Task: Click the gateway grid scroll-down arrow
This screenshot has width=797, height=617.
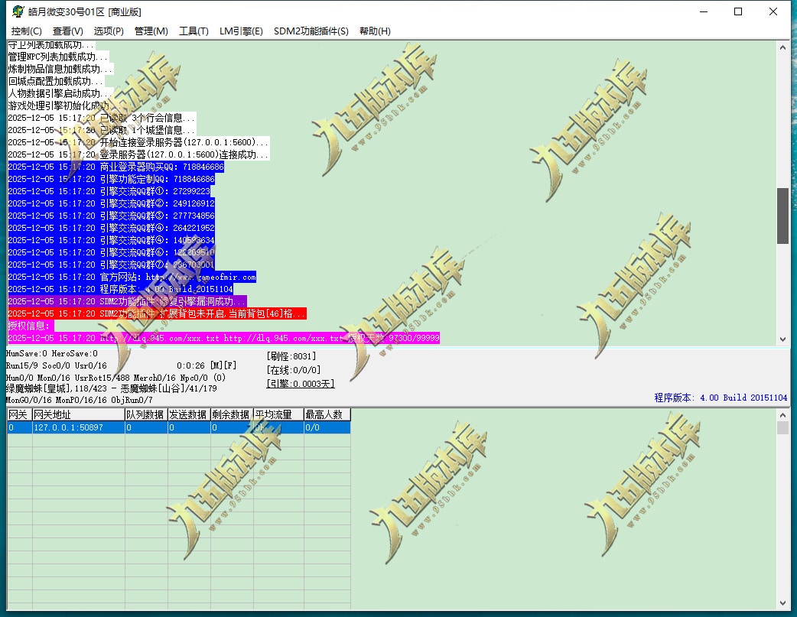Action: [x=782, y=602]
